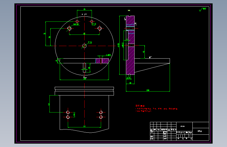Click the overall length dimension under the bracket arm
The height and width of the screenshot is (147, 227).
[x=148, y=90]
